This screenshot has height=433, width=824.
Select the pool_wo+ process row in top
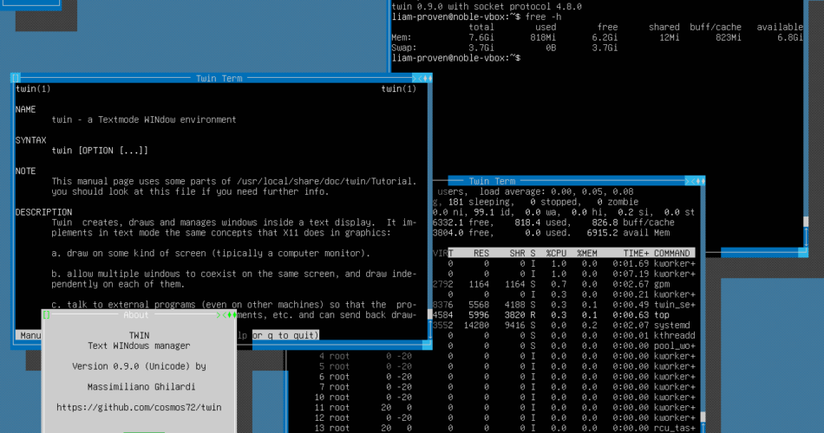point(564,346)
